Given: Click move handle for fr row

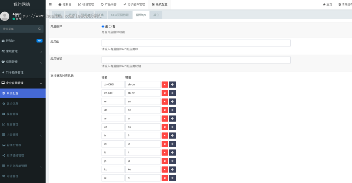Looking at the screenshot, I should [172, 135].
